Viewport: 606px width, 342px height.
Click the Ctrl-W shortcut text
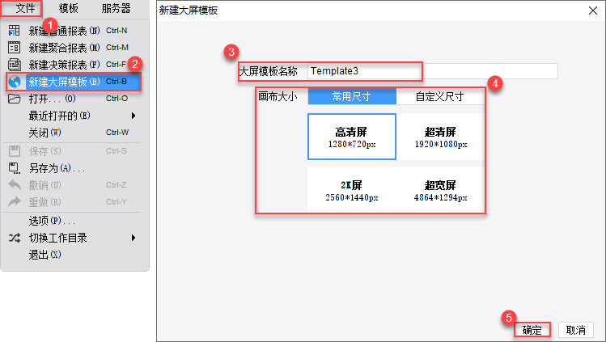(x=117, y=133)
